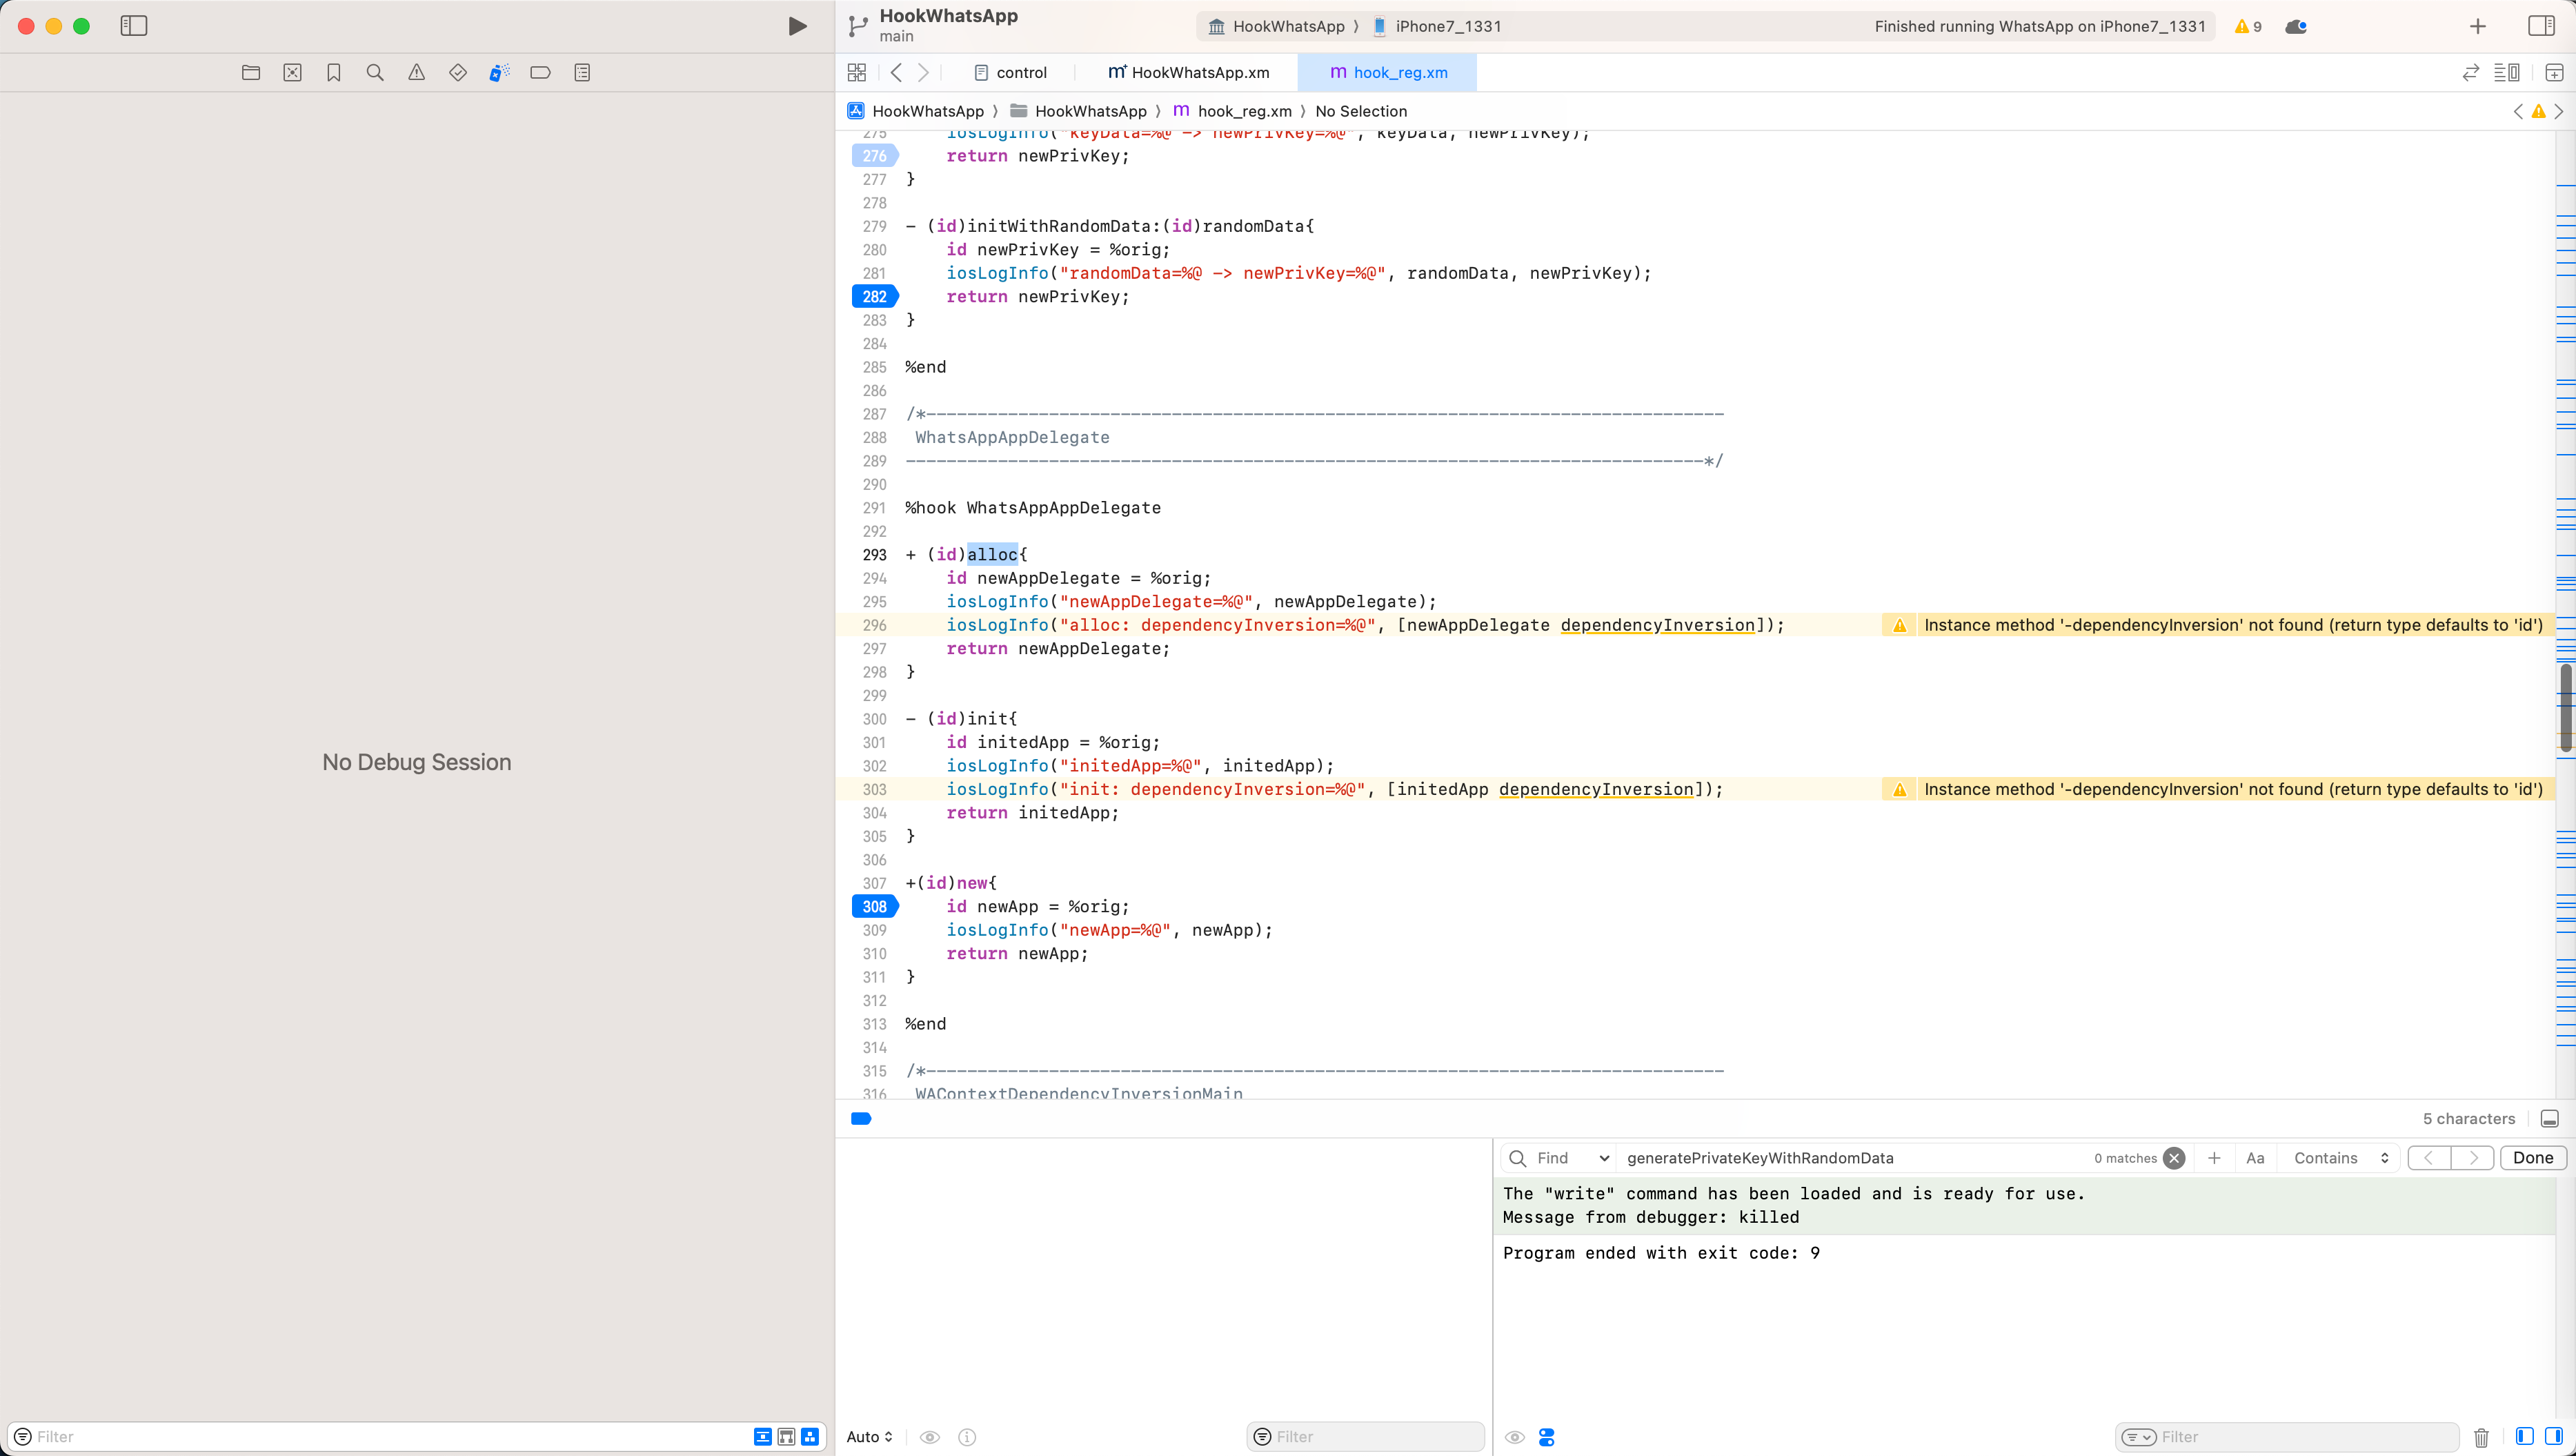This screenshot has width=2576, height=1456.
Task: Open the Auto variables scope menu
Action: pos(869,1437)
